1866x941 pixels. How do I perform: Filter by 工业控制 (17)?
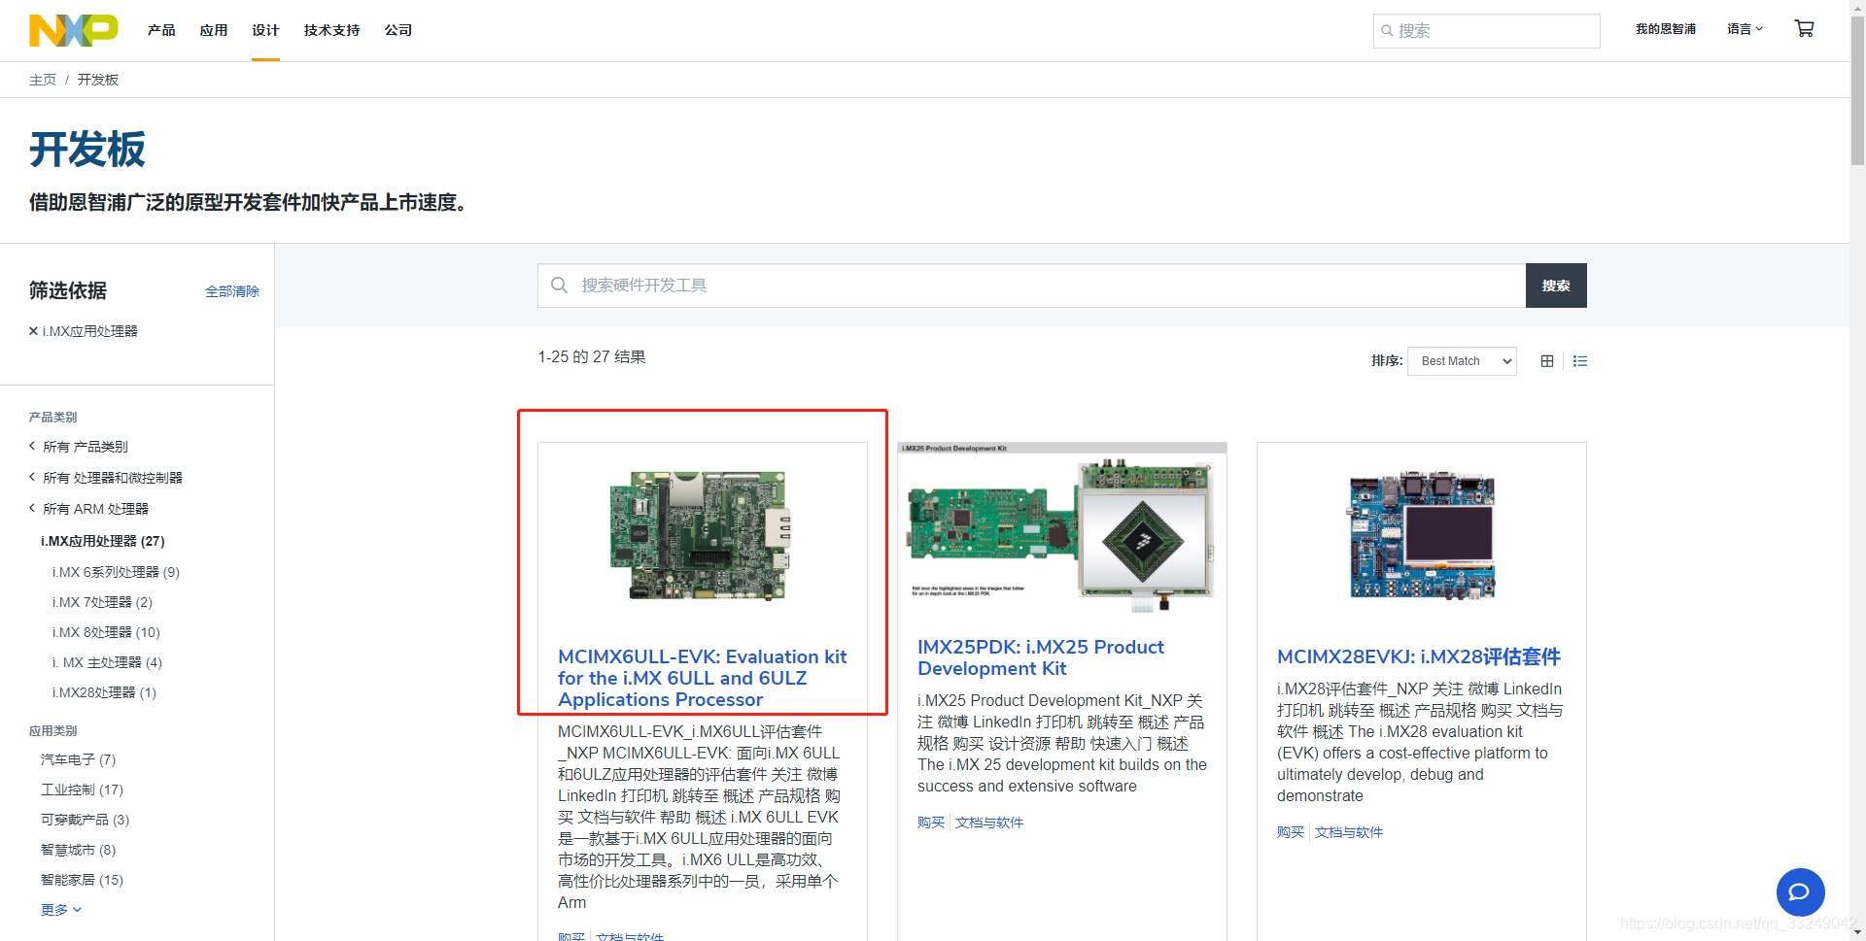82,790
